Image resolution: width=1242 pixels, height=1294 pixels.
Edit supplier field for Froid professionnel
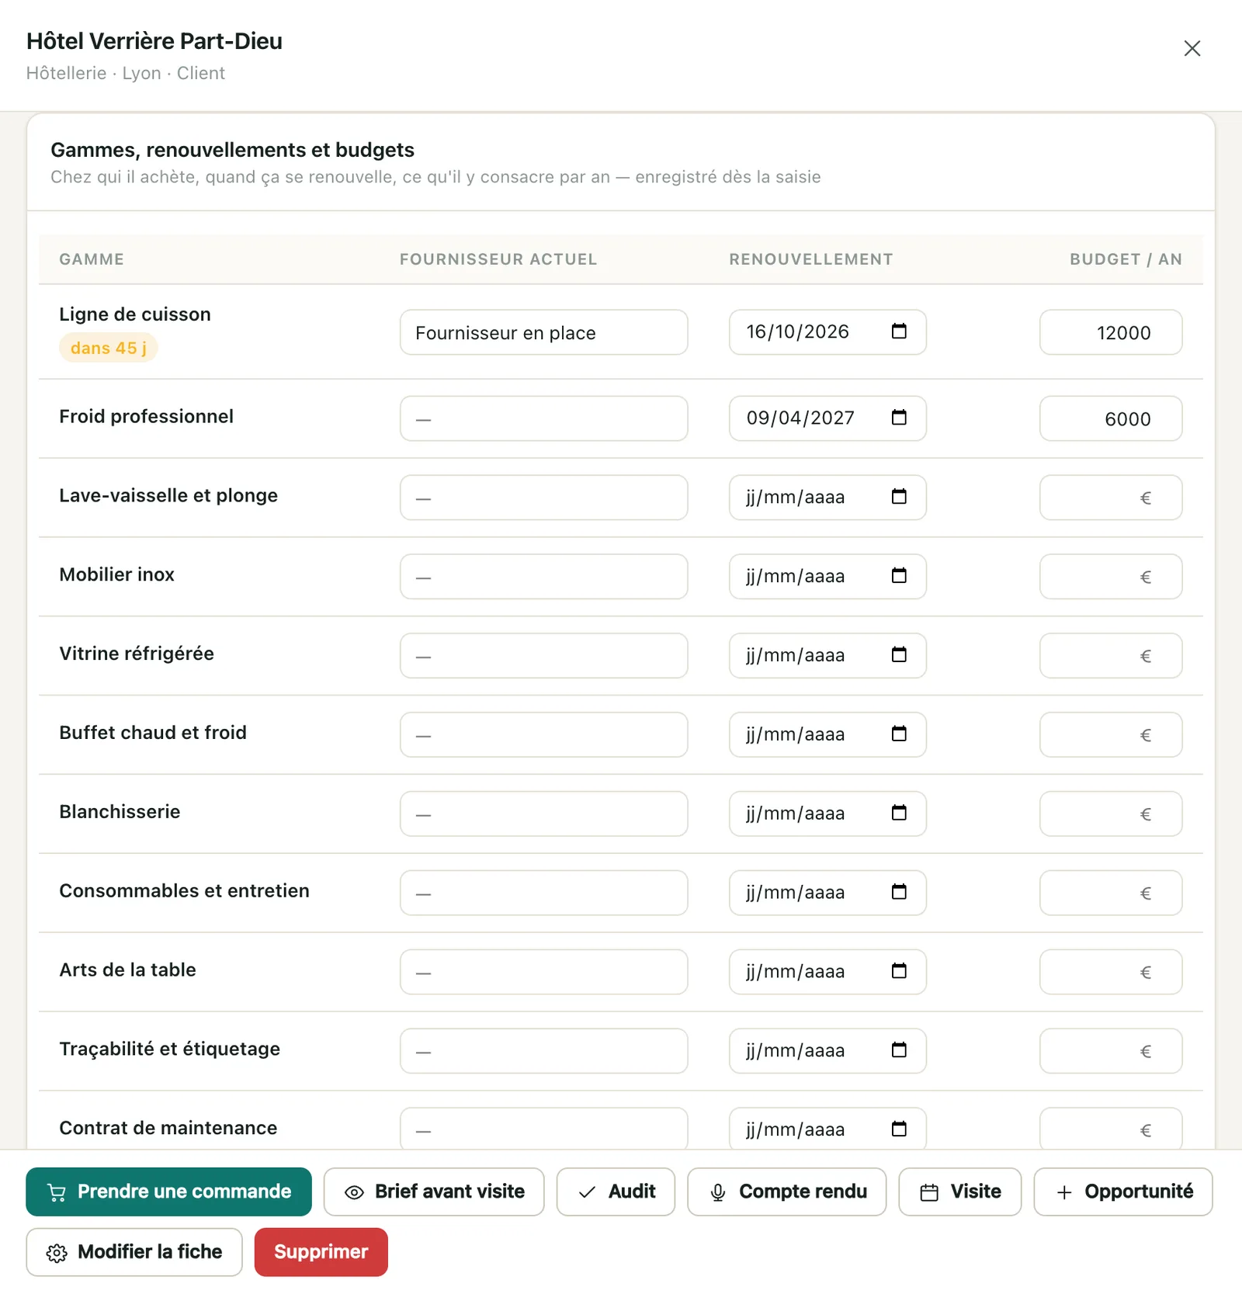click(543, 418)
